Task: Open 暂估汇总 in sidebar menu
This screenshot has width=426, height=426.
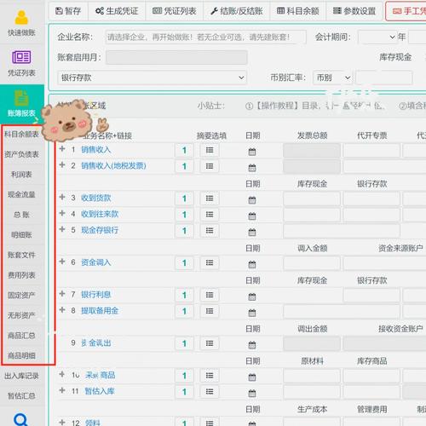Action: [21, 396]
